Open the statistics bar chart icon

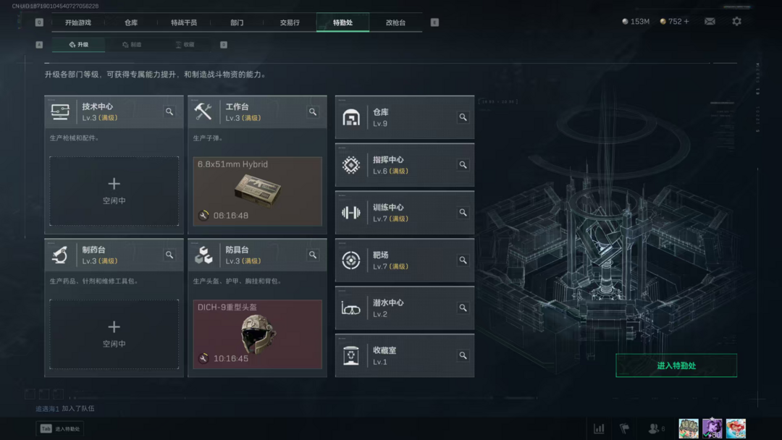(x=599, y=428)
